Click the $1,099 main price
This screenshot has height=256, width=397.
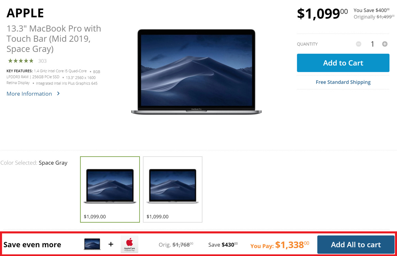click(x=322, y=14)
